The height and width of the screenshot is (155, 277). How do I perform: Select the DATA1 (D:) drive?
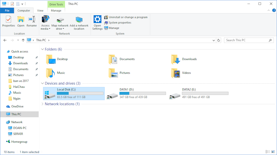[136, 93]
